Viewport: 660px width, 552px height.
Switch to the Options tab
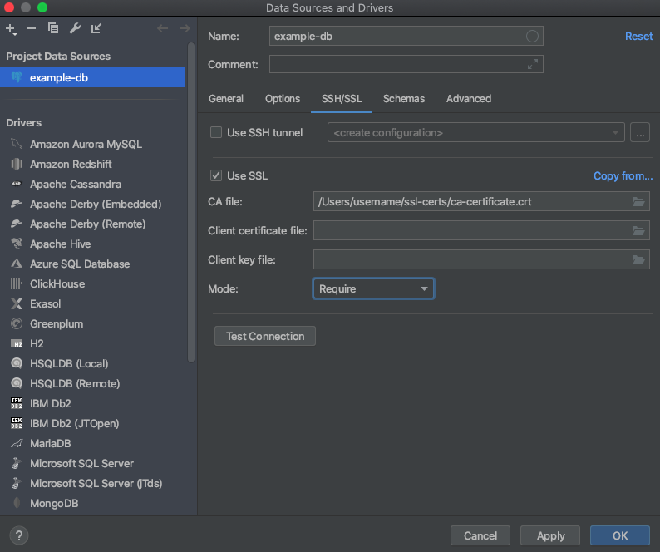tap(283, 99)
